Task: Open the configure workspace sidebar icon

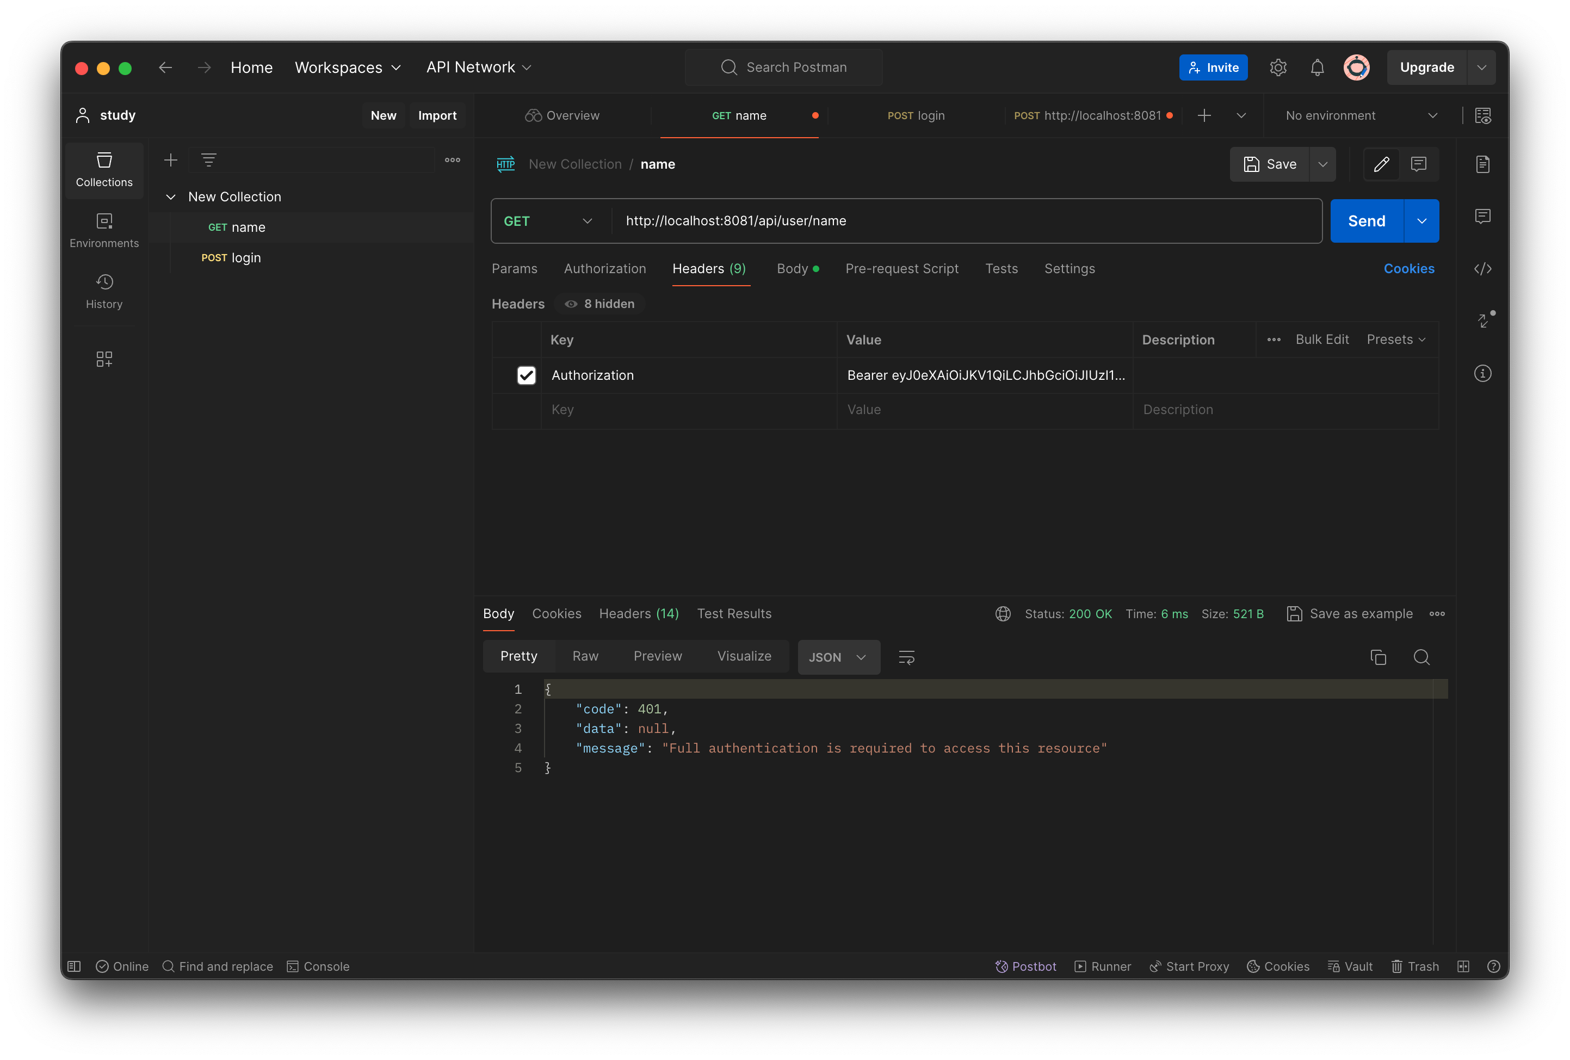Action: 104,359
